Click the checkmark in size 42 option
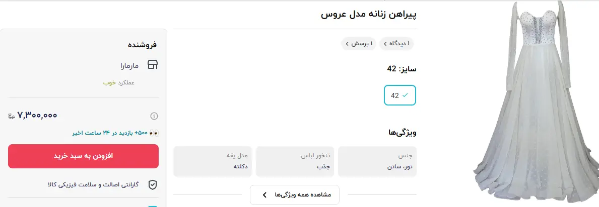599x207 pixels. point(406,95)
